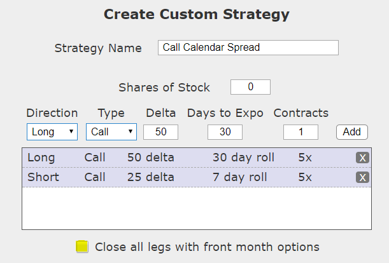Click the "Create Custom Strategy" heading
The image size is (389, 263).
pos(196,14)
